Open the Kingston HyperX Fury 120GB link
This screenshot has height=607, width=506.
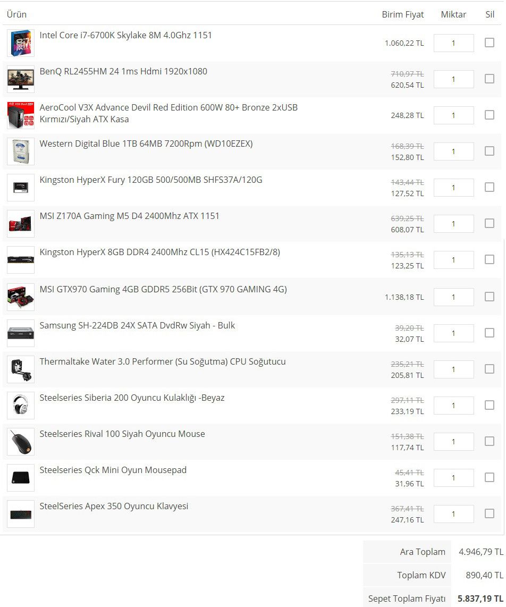(151, 180)
